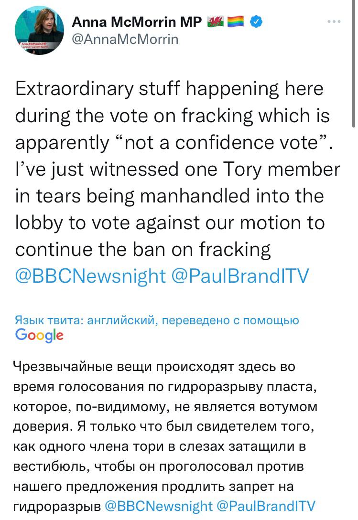Click the word 'Extraordinary' in the tweet

74,88
